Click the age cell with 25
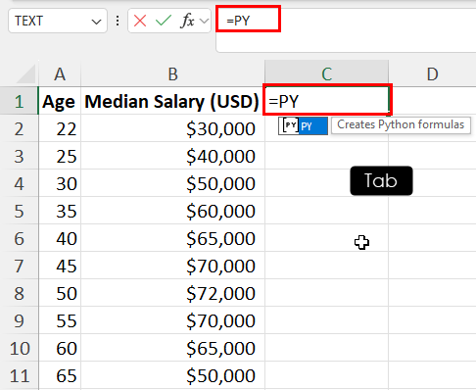The height and width of the screenshot is (390, 476). pyautogui.click(x=60, y=156)
